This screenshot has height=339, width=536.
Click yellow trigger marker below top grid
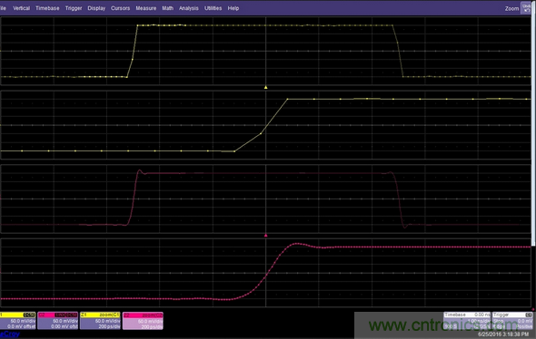pos(265,87)
